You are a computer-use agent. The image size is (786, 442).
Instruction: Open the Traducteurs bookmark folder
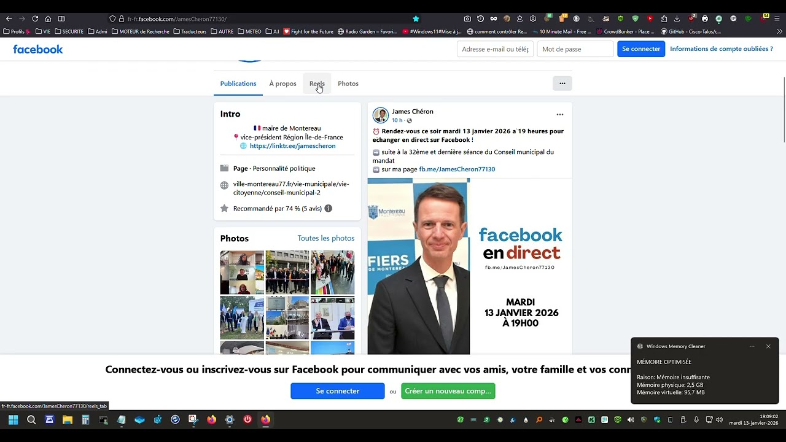coord(190,31)
